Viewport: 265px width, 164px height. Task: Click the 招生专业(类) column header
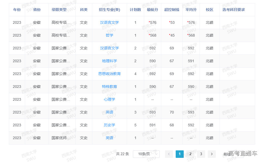(109, 10)
